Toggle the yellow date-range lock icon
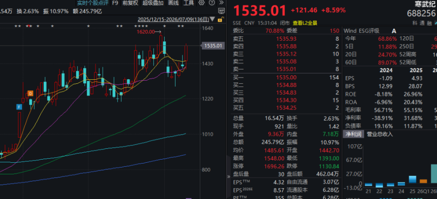The height and width of the screenshot is (199, 437). 220,19
